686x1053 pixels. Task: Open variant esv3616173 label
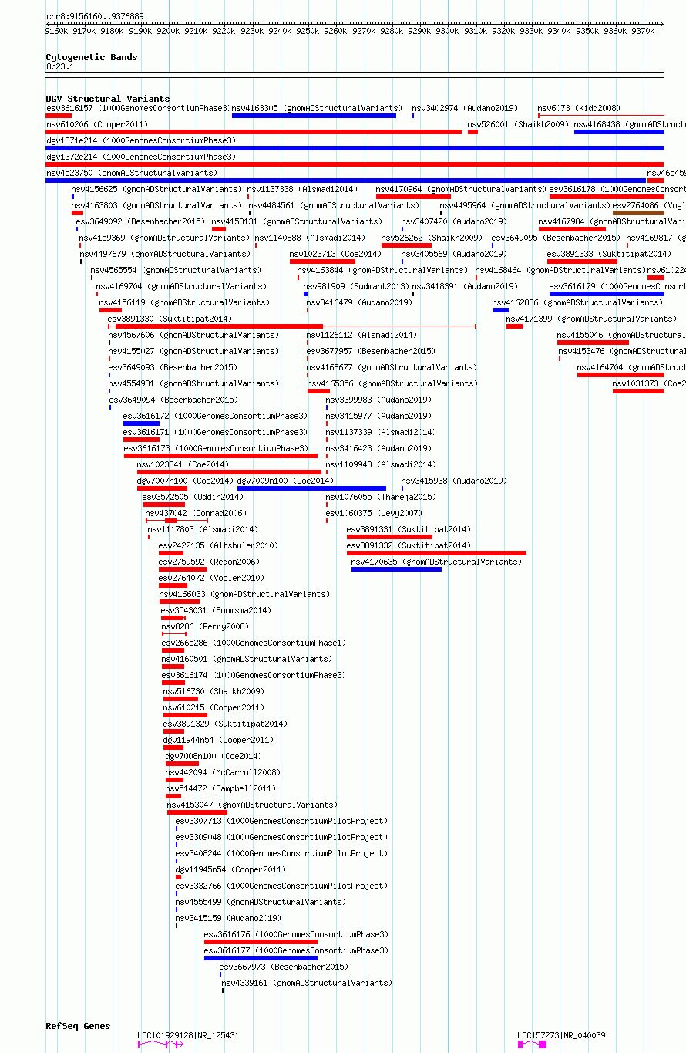point(216,448)
